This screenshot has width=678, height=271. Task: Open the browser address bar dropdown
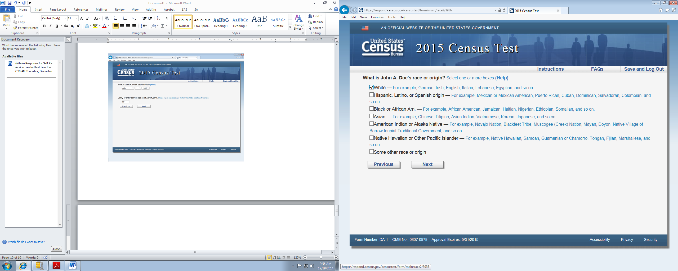click(495, 10)
